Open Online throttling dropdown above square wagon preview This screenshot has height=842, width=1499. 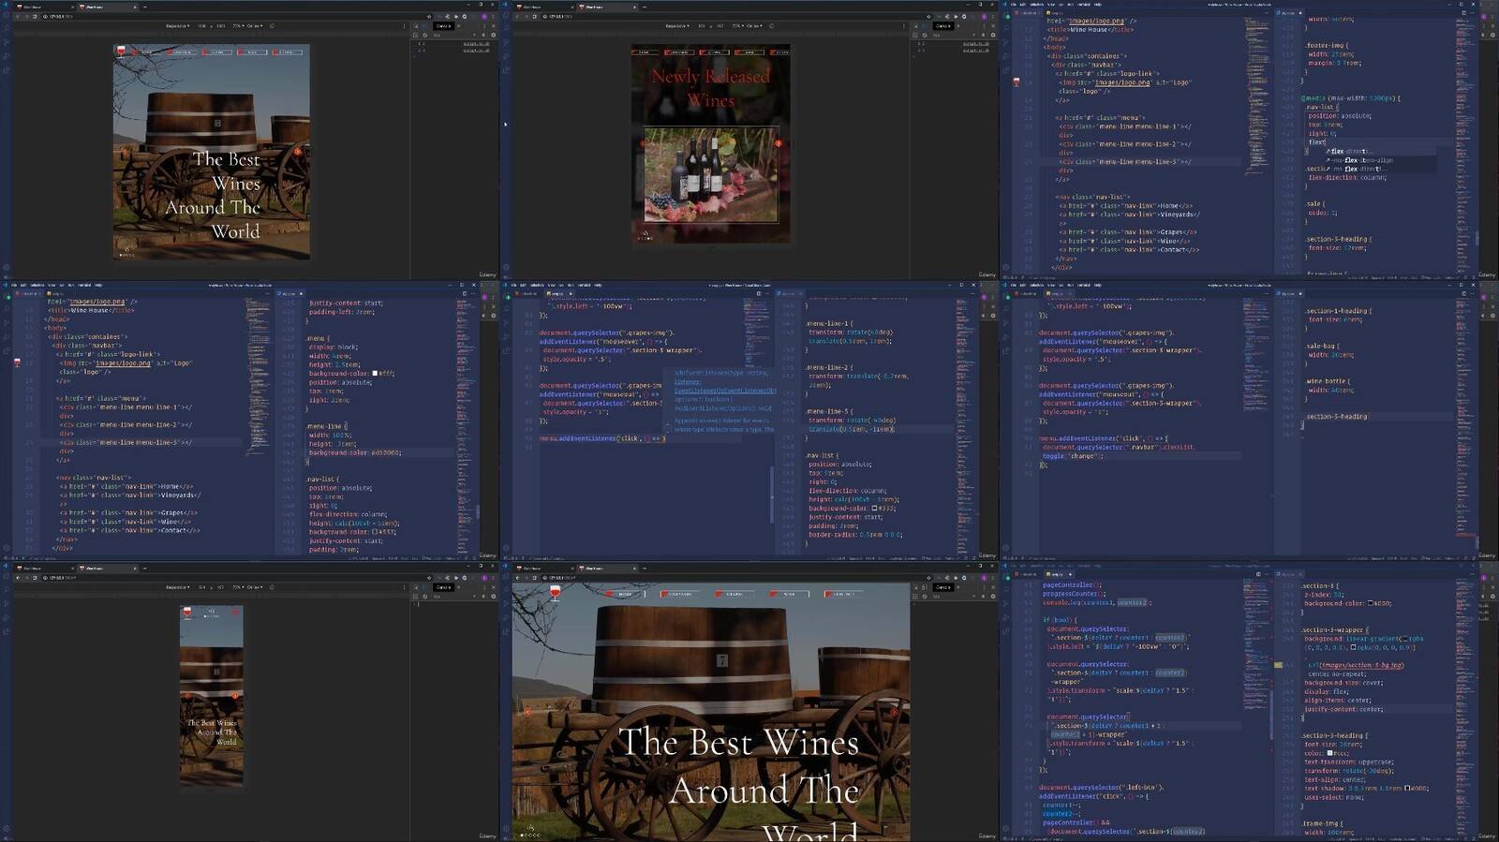click(x=254, y=26)
